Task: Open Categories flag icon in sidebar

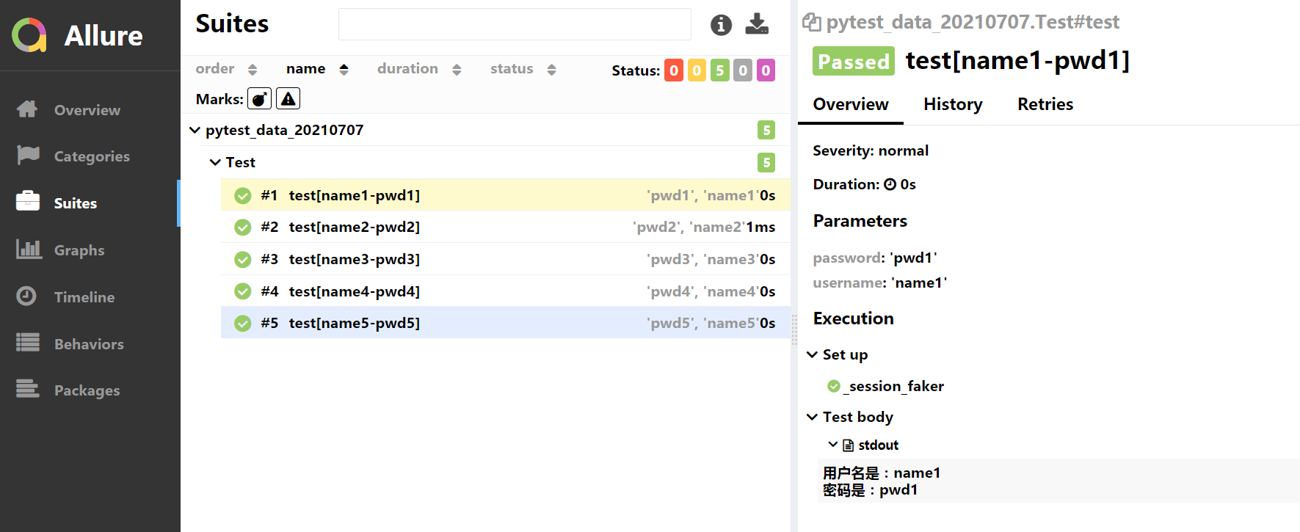Action: coord(27,156)
